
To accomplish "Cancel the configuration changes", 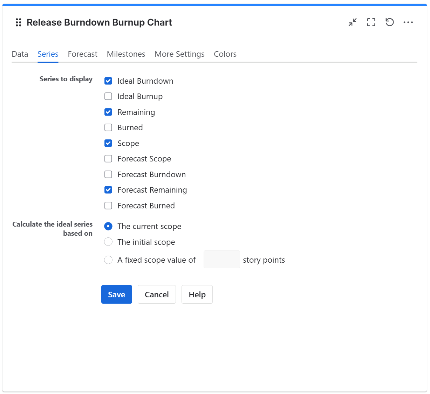I will [x=157, y=294].
